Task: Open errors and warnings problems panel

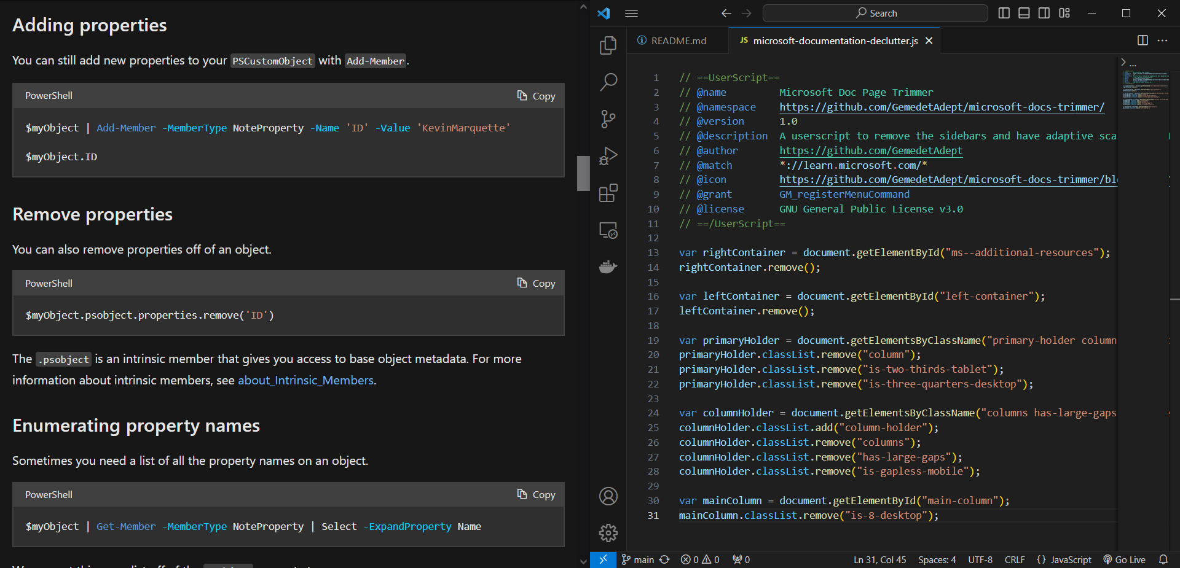Action: 700,559
